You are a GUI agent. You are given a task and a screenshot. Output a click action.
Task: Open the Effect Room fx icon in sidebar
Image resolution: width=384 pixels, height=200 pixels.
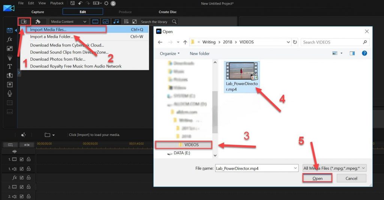pos(10,39)
